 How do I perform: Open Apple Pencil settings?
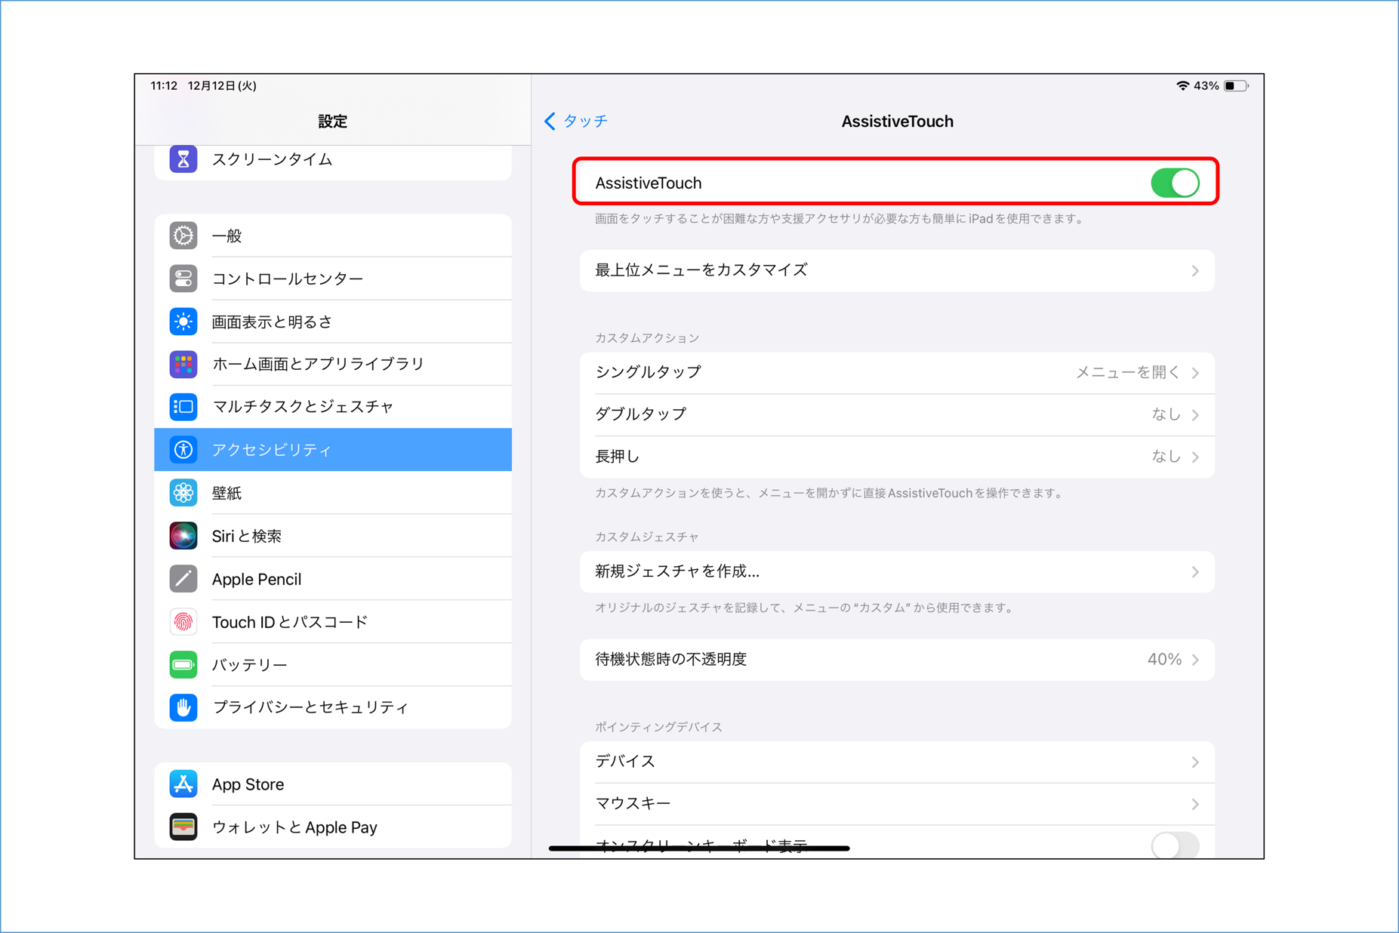[x=333, y=579]
